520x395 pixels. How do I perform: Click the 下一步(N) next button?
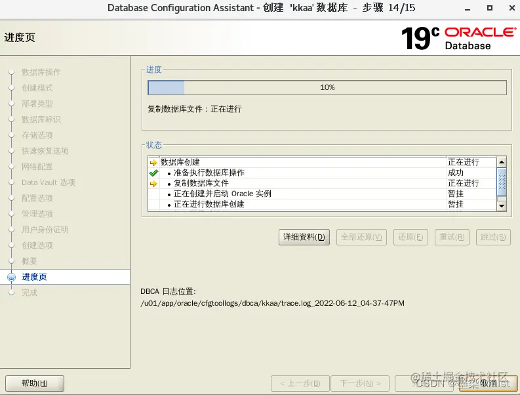[360, 383]
